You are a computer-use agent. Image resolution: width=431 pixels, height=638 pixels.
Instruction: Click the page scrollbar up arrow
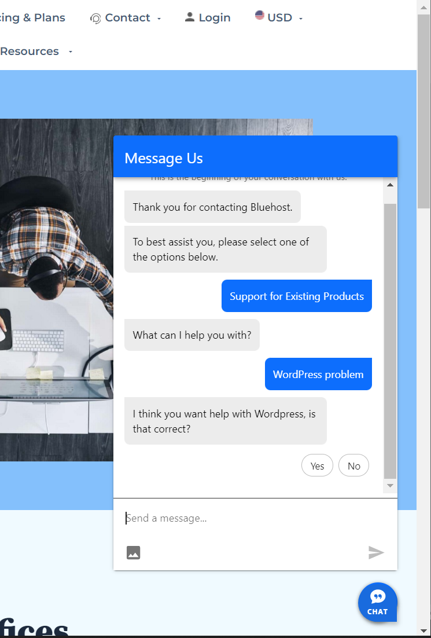[x=423, y=7]
